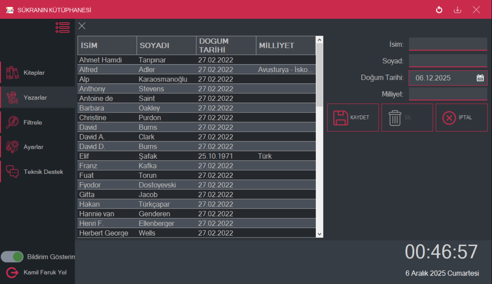This screenshot has width=492, height=284.
Task: Click the Filtrele magnifier icon
Action: pyautogui.click(x=13, y=122)
